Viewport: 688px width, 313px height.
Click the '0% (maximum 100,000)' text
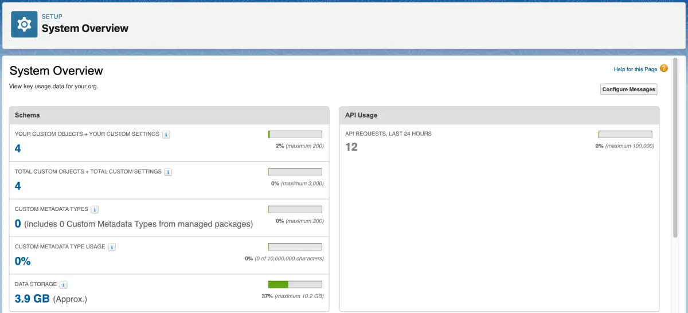coord(625,146)
